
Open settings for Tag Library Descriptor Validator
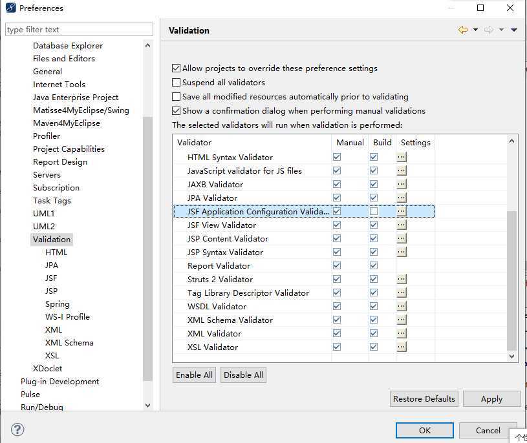402,293
